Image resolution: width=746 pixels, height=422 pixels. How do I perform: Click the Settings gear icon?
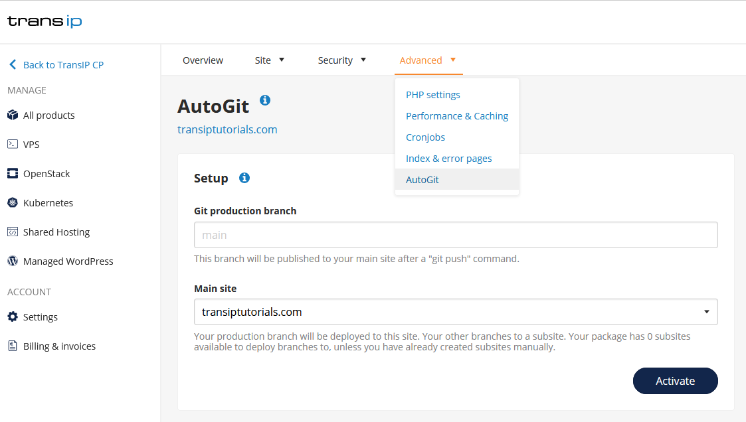(x=13, y=316)
